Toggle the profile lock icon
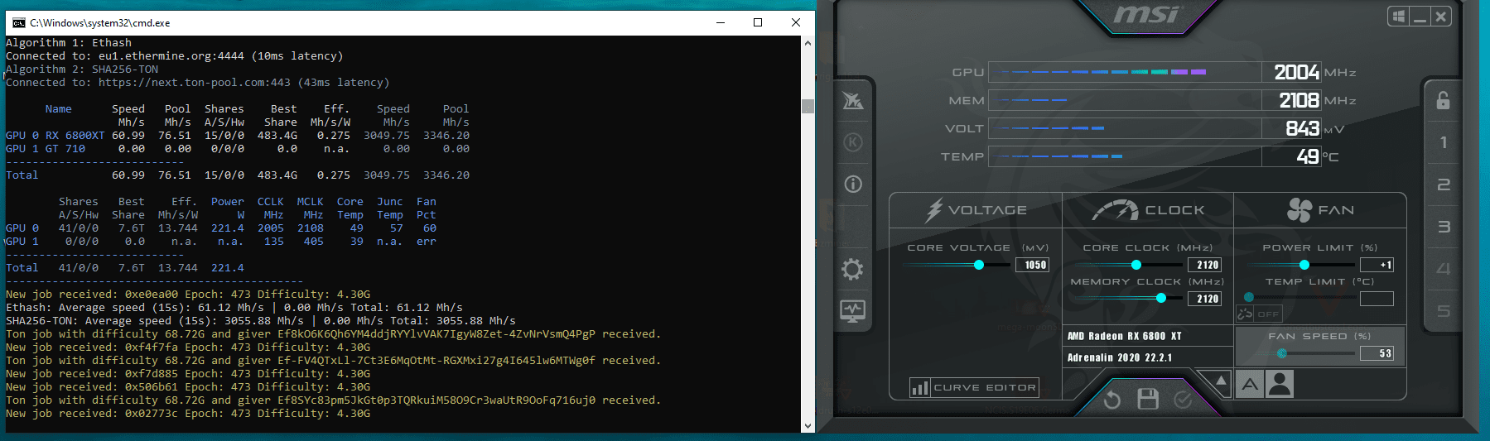Screen dimensions: 1490x441 point(1443,100)
